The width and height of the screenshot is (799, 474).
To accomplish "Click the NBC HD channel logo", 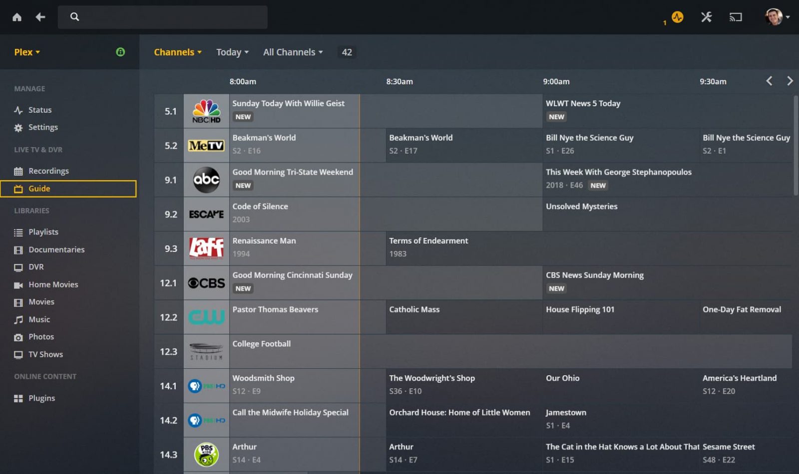I will (x=206, y=111).
